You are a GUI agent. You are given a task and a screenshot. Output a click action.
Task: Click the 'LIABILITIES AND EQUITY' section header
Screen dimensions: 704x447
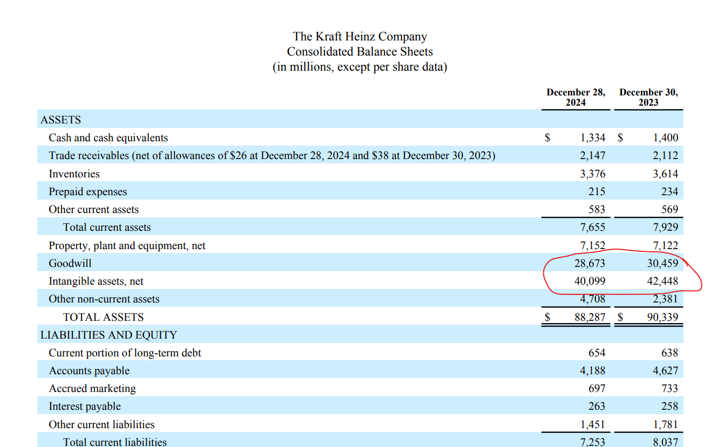108,335
